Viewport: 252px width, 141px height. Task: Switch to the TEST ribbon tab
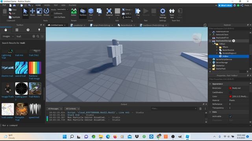pos(56,5)
